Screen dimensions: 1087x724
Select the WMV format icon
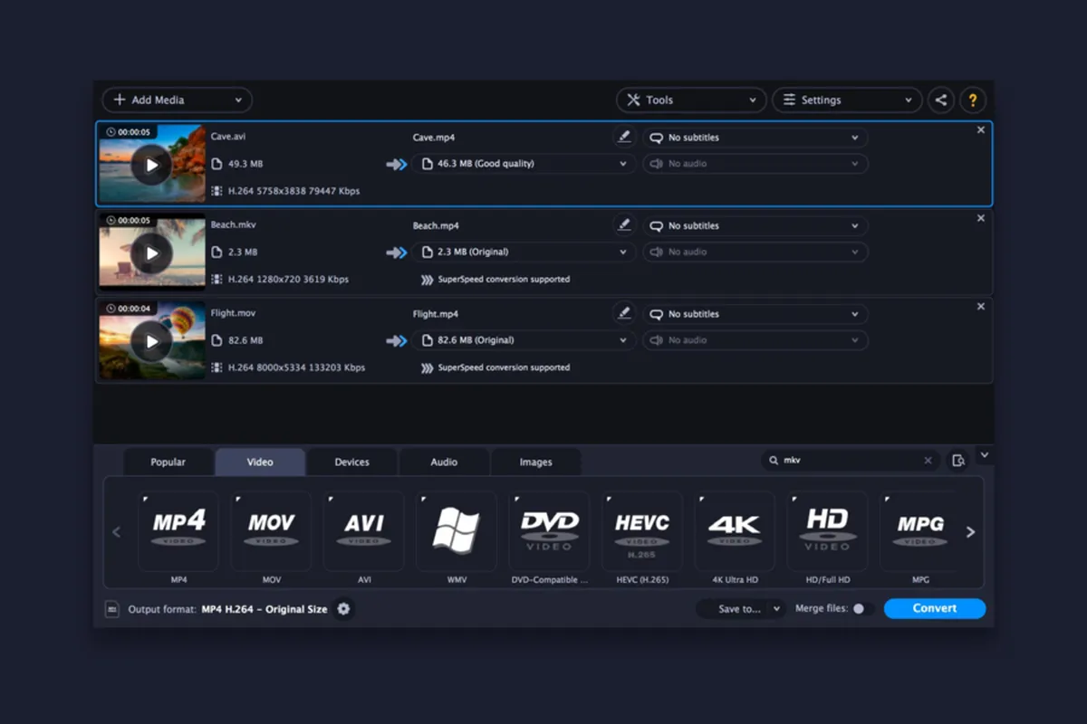[457, 531]
